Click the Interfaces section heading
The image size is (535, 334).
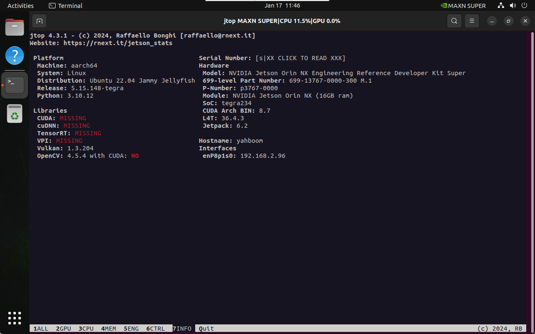(218, 148)
